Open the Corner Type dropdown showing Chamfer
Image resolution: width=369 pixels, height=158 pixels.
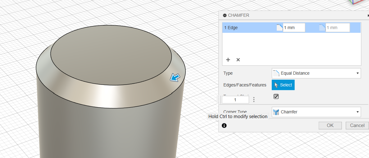(x=316, y=112)
